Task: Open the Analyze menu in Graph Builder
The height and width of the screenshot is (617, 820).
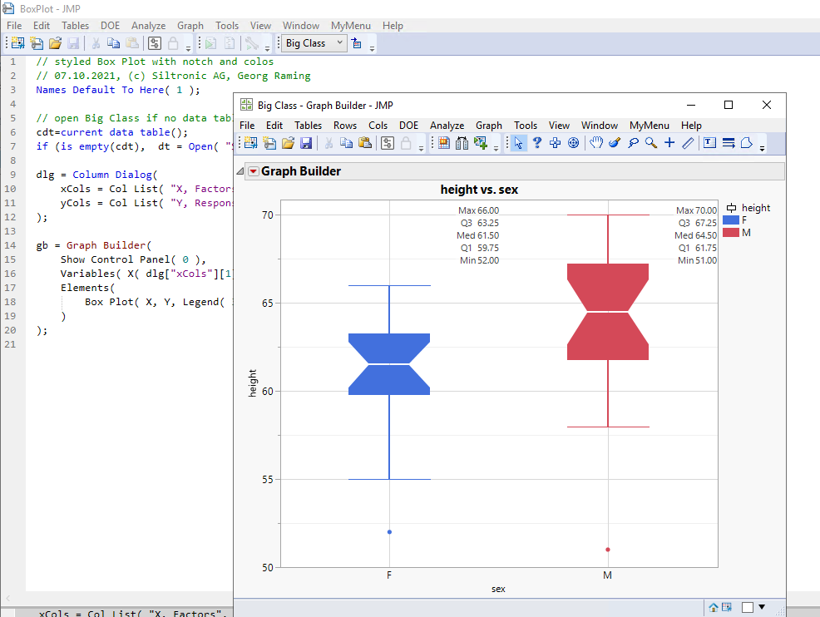Action: (447, 126)
